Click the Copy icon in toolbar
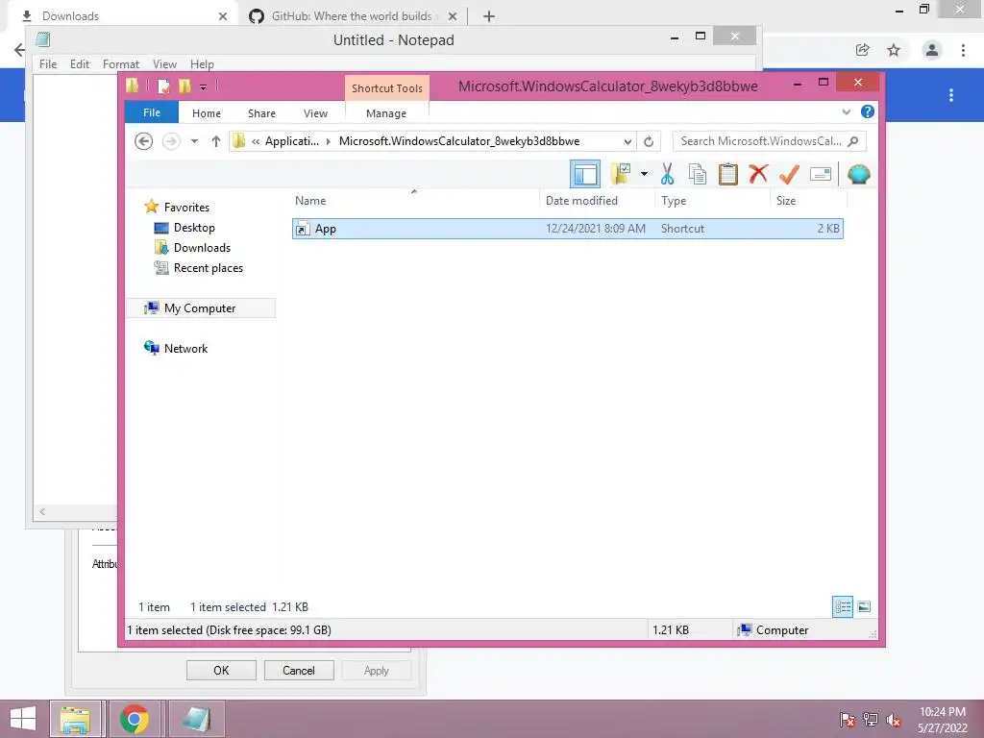 (x=698, y=174)
